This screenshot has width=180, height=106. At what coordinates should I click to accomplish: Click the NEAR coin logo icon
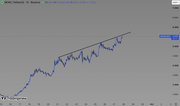(2, 2)
